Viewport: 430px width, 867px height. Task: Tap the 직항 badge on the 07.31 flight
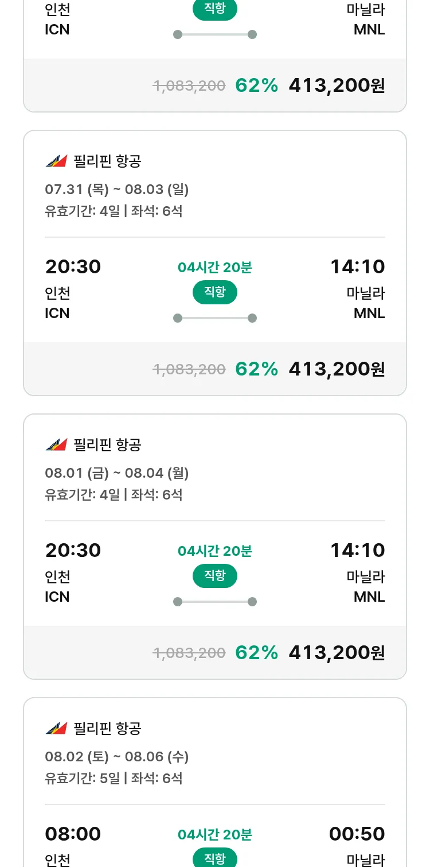point(214,292)
